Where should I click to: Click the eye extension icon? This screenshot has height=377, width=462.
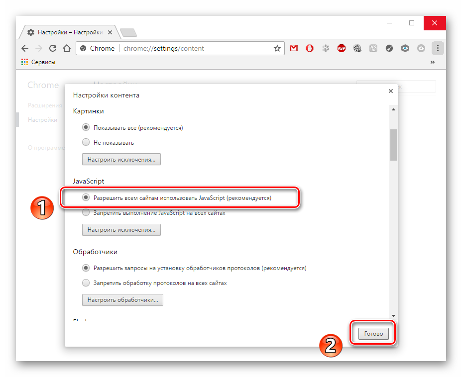tap(405, 48)
